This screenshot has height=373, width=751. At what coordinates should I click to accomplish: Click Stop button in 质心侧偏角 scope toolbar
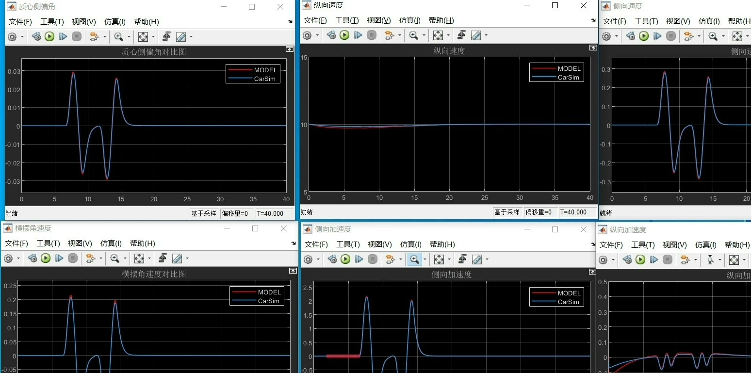click(77, 36)
